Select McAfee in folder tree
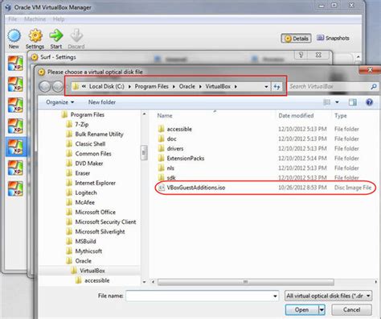The image size is (381, 319). click(x=84, y=202)
